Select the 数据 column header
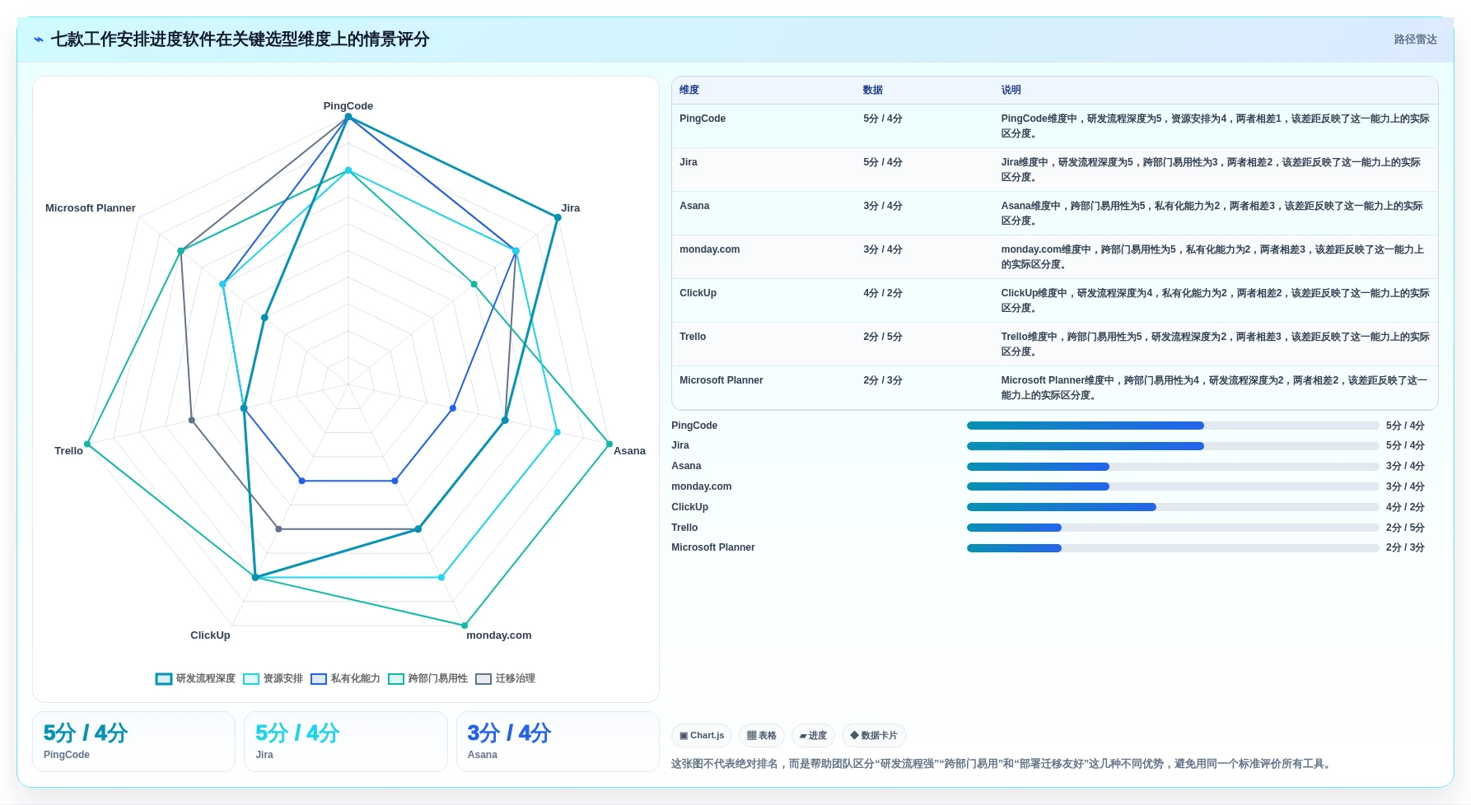 click(x=873, y=91)
